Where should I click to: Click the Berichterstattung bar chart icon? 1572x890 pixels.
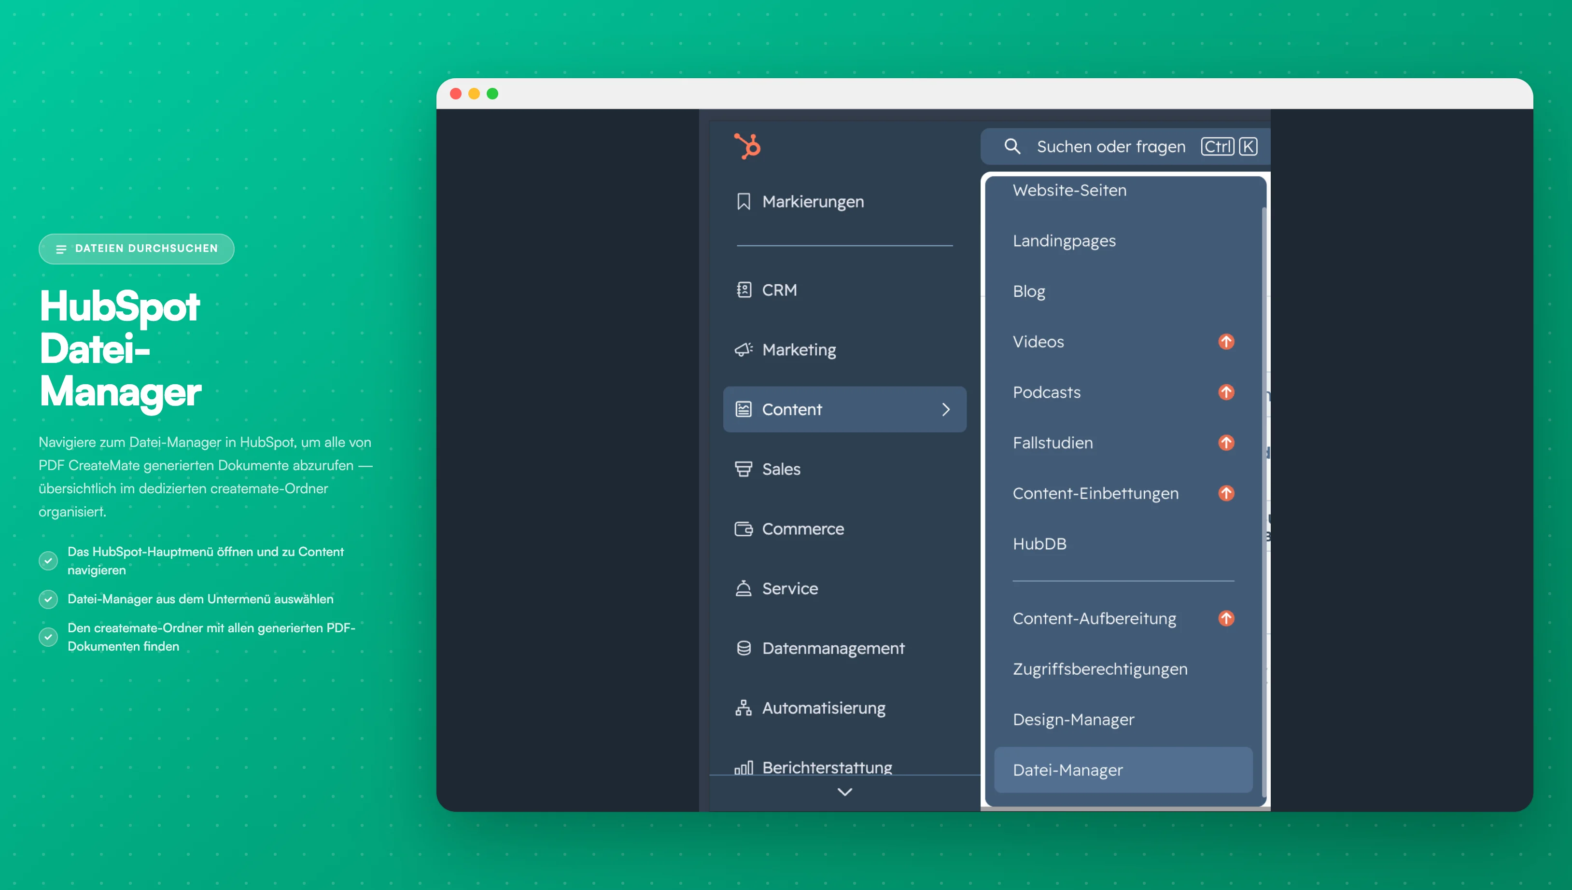(x=744, y=768)
